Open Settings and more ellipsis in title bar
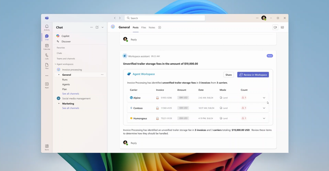The image size is (329, 171). 257,18
